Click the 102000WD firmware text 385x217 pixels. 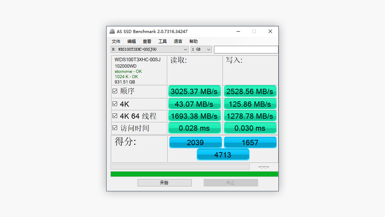125,66
